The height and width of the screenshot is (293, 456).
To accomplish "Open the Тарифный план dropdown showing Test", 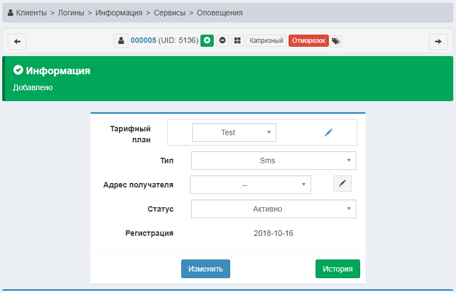I will coord(234,132).
